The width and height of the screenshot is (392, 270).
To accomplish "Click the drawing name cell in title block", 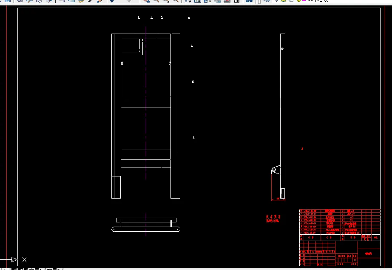I will click(369, 253).
